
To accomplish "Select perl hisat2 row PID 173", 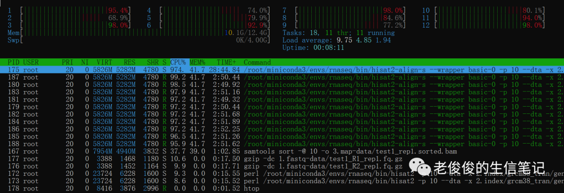I will [x=282, y=181].
